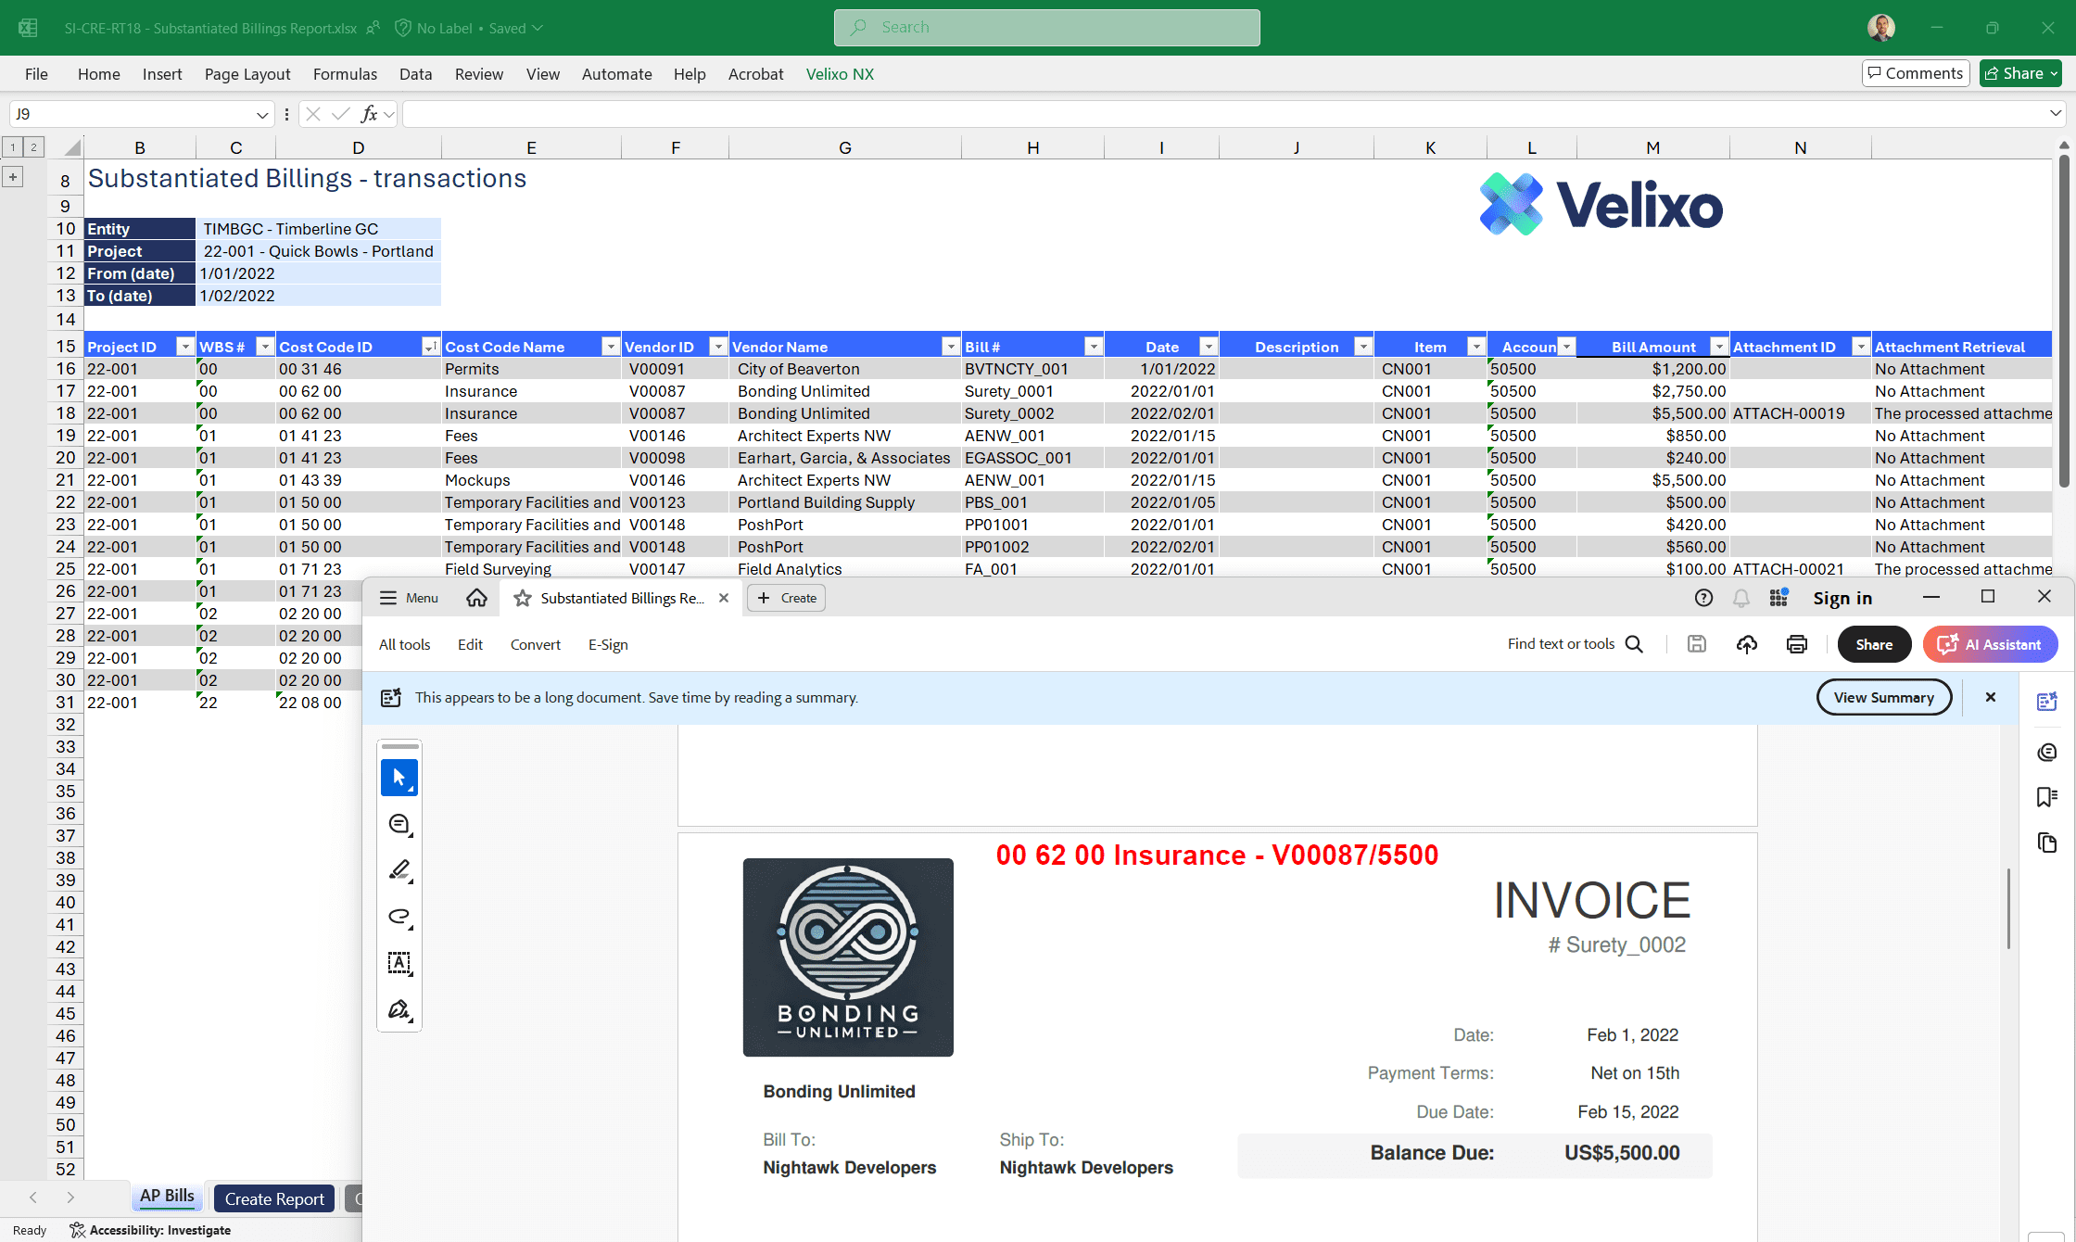Switch to the Create Report sheet tab
The width and height of the screenshot is (2076, 1242).
(274, 1198)
